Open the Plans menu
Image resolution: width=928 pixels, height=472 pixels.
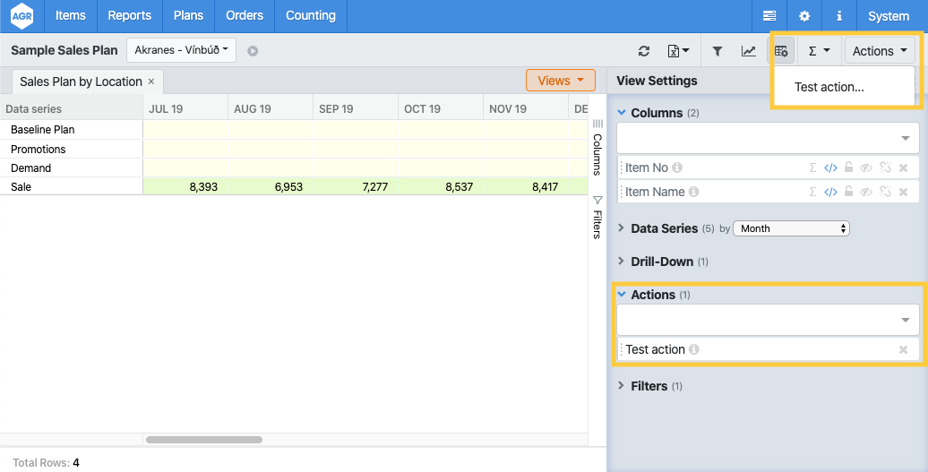pyautogui.click(x=189, y=16)
